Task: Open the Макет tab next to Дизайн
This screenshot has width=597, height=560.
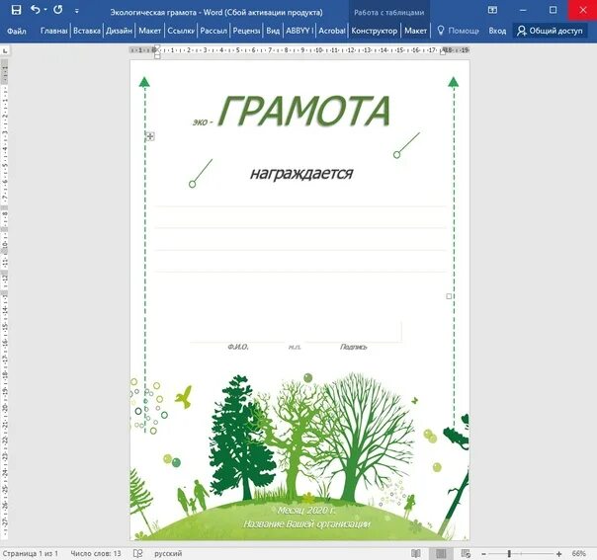Action: [149, 31]
